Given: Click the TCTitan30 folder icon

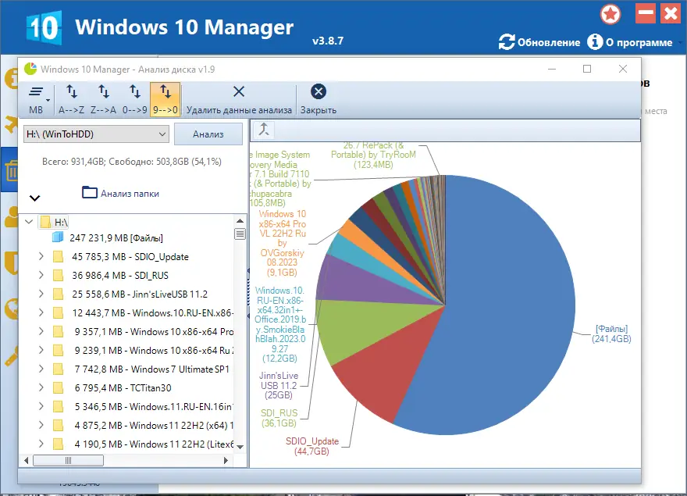Looking at the screenshot, I should pos(58,388).
